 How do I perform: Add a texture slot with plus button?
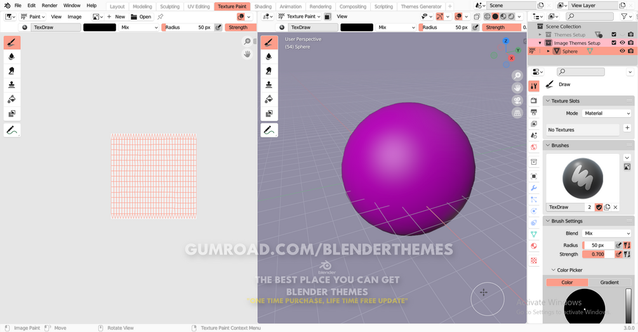click(627, 128)
